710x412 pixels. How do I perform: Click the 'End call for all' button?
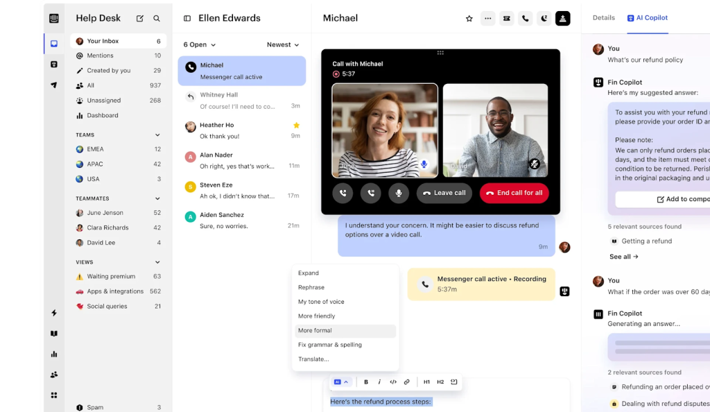tap(514, 193)
